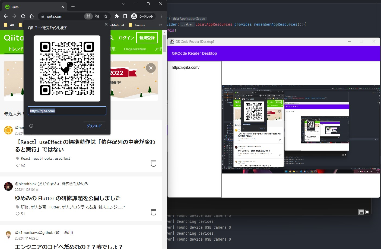Expand Chrome's tab search chevron

pyautogui.click(x=123, y=4)
